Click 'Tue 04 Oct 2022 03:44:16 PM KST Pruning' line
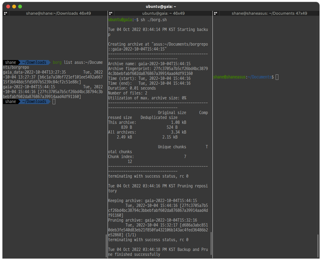 click(158, 186)
